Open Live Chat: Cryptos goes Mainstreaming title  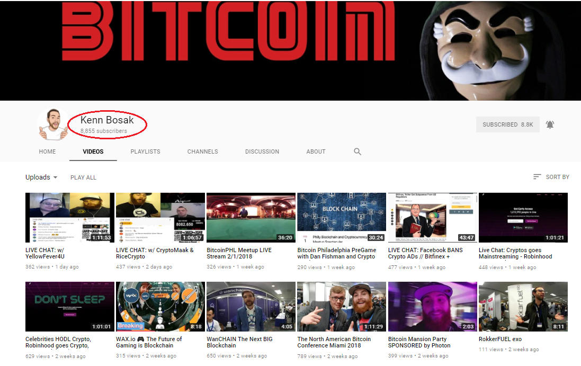coord(515,253)
